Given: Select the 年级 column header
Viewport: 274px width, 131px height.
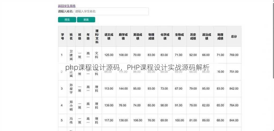Looking at the screenshot, I should 88,37.
